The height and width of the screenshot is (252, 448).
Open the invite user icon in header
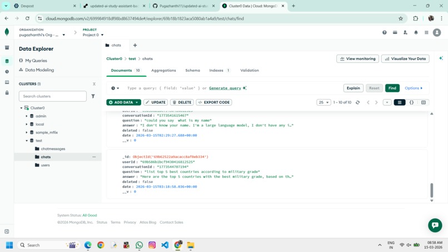click(x=405, y=33)
